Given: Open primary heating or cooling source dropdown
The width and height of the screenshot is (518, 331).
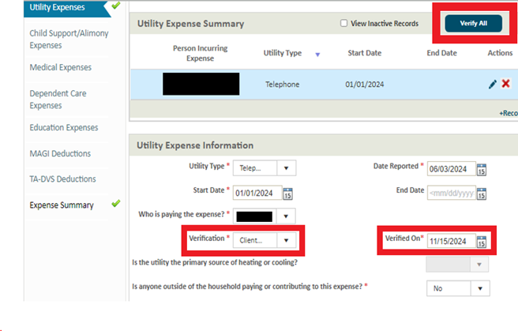Looking at the screenshot, I should (x=457, y=265).
